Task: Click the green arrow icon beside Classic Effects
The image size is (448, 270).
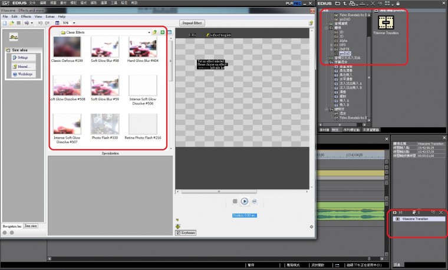Action: [162, 32]
